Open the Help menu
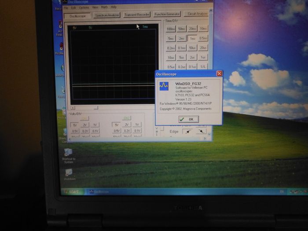 click(x=114, y=7)
